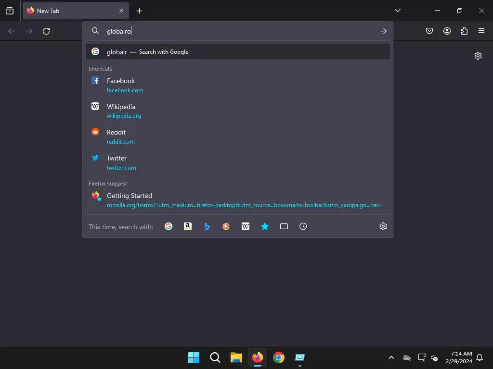Click the OneDrive cloud tray icon
Viewport: 493px width, 369px height.
point(407,357)
